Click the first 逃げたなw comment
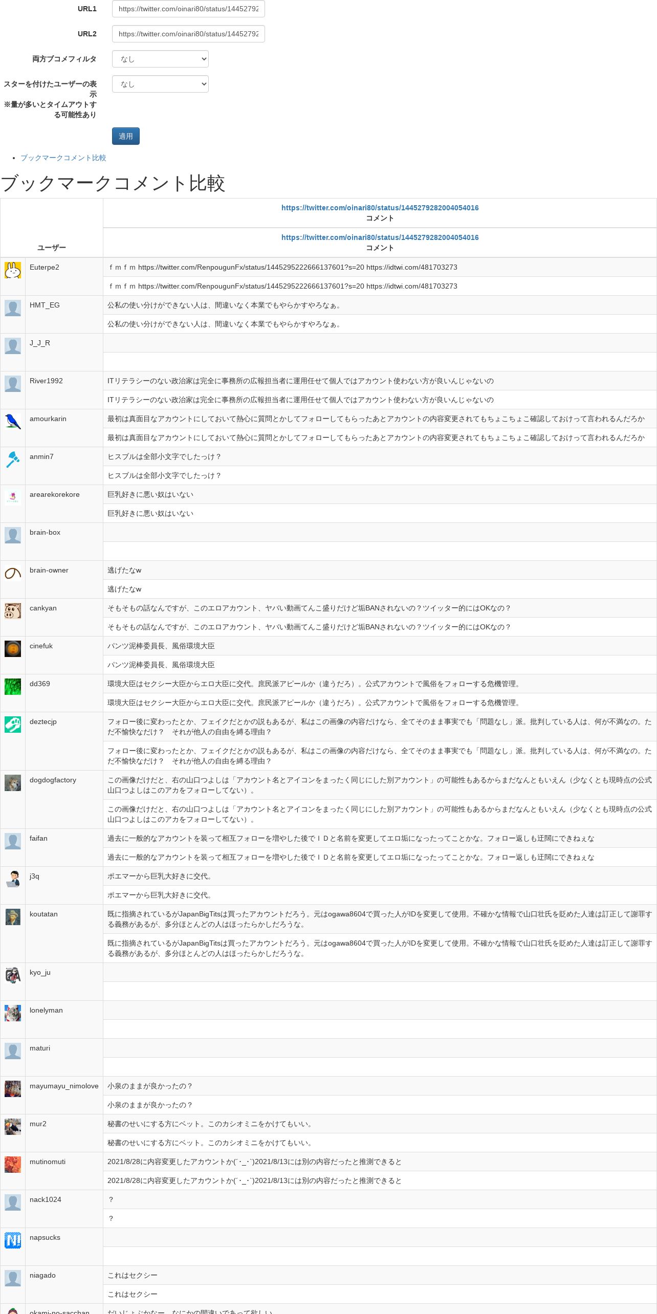The width and height of the screenshot is (657, 1314). tap(124, 570)
